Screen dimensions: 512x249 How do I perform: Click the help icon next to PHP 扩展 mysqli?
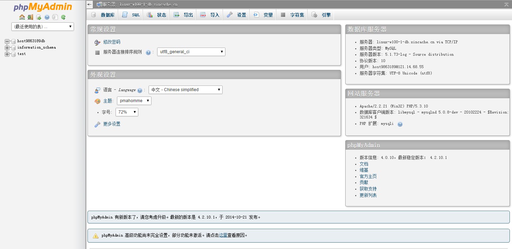coord(400,124)
